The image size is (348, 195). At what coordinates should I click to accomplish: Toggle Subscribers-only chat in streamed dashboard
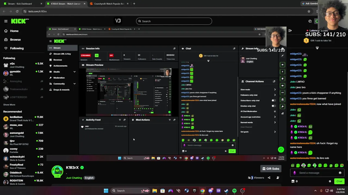[274, 100]
